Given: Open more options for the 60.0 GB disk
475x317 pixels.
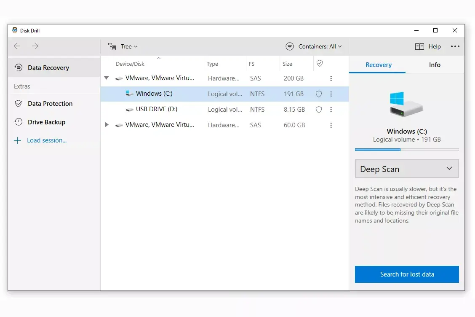Looking at the screenshot, I should coord(331,125).
